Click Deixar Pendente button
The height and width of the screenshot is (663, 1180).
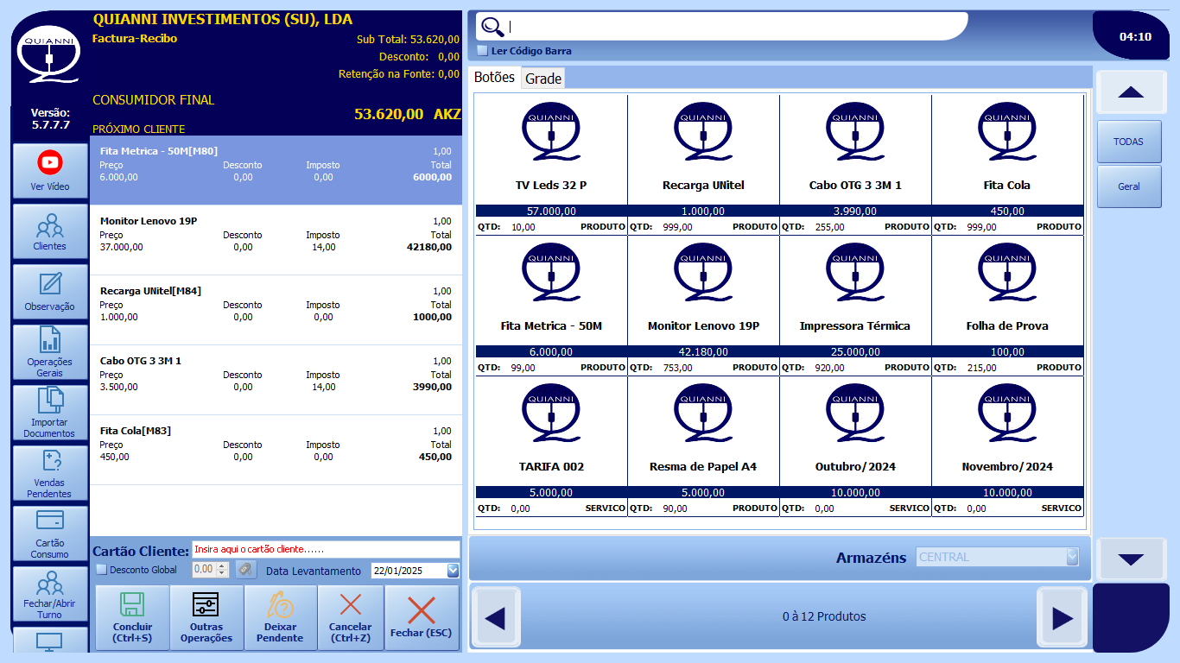tap(280, 618)
